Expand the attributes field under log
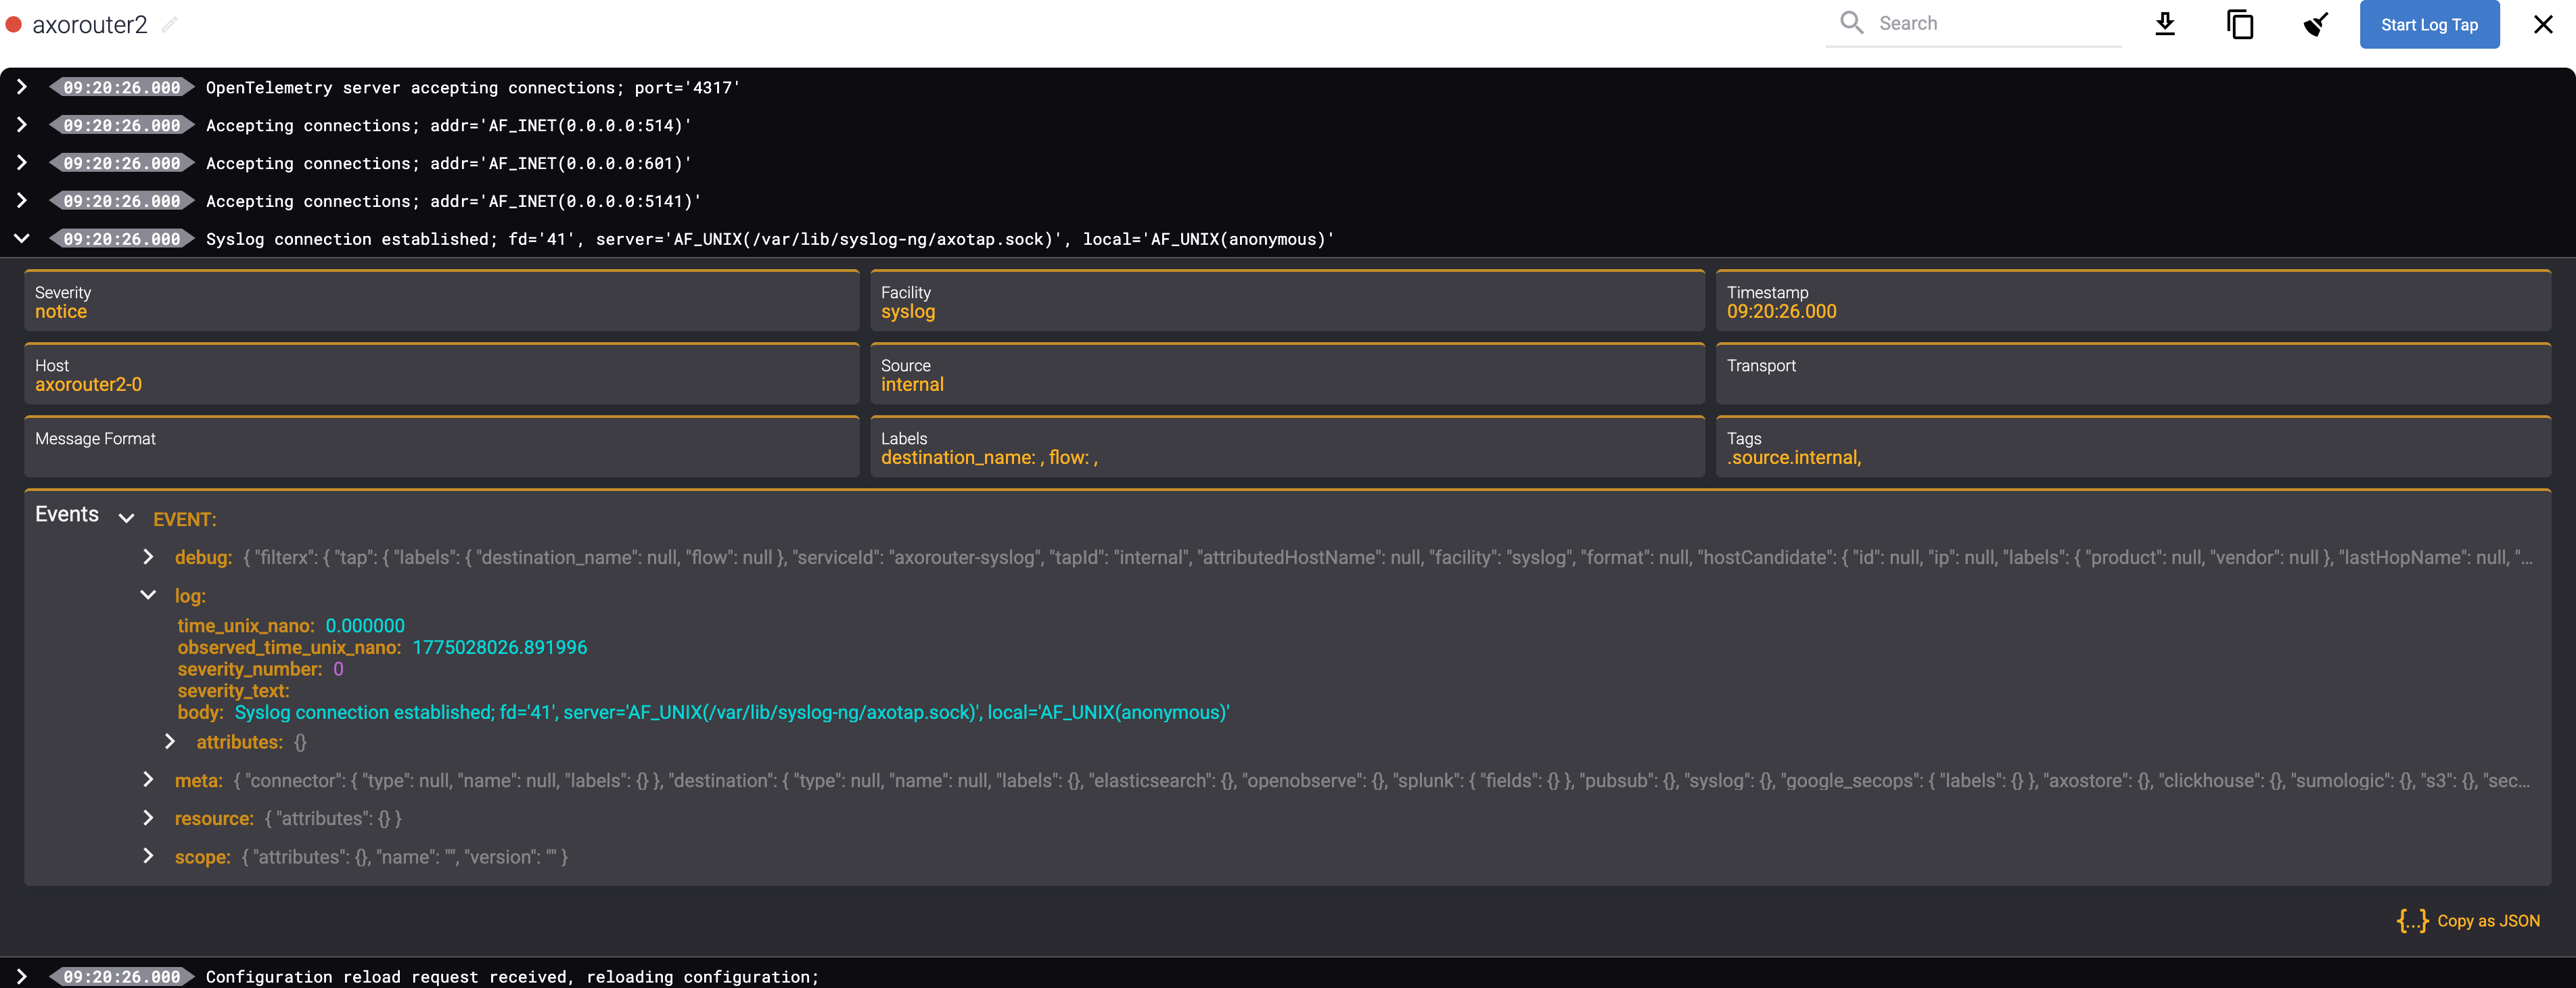 pyautogui.click(x=170, y=741)
